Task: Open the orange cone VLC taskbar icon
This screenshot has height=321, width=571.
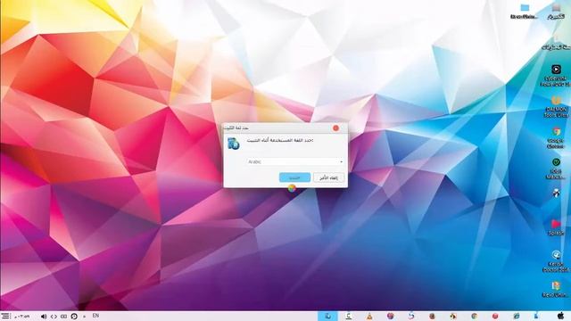Action: point(369,316)
